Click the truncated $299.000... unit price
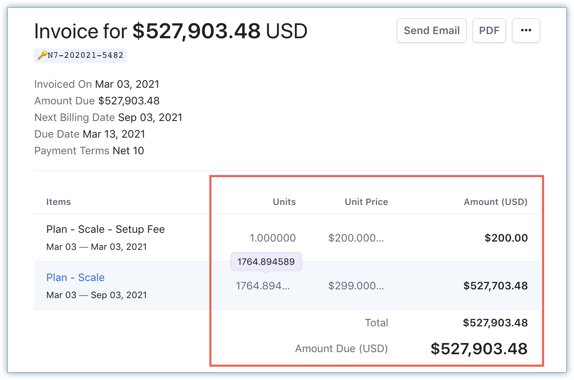574x380 pixels. coord(356,286)
